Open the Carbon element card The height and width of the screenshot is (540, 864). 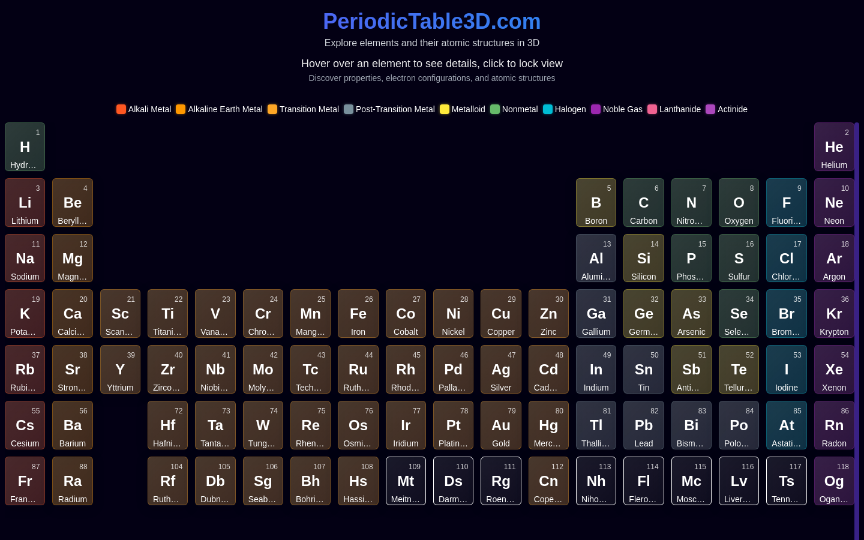click(x=643, y=203)
